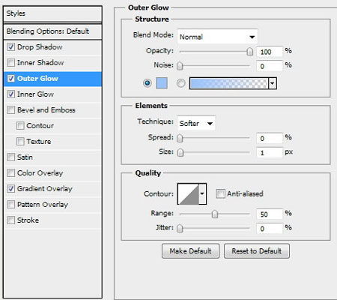
Task: Toggle the Gradient Overlay checkbox
Action: point(11,189)
